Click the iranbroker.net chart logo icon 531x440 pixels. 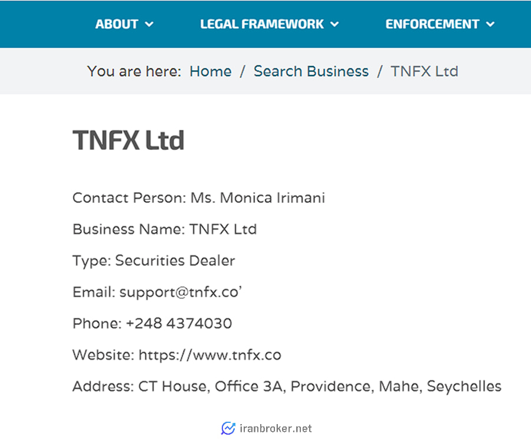point(228,428)
